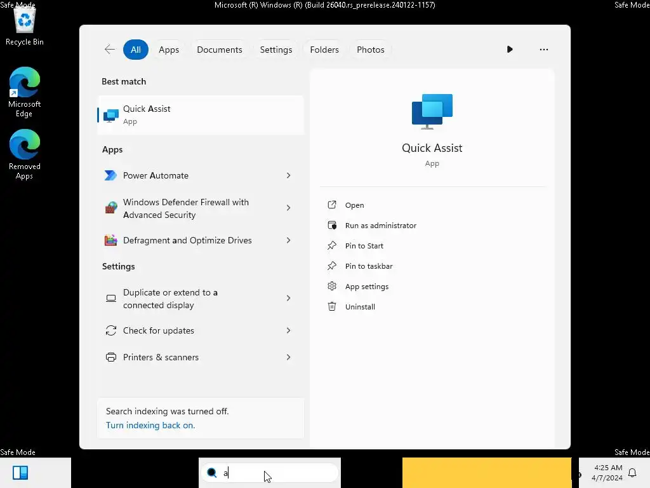
Task: Click the gear icon beside App settings
Action: (331, 286)
